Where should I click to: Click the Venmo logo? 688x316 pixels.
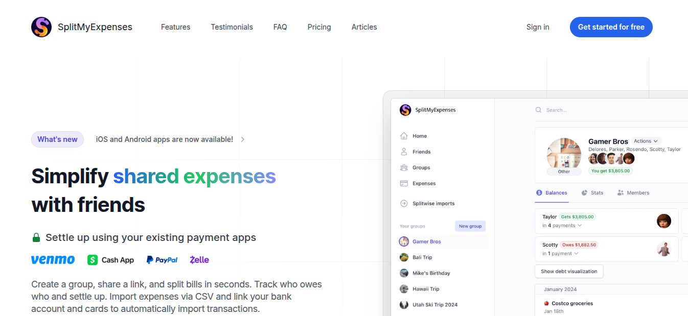[53, 260]
